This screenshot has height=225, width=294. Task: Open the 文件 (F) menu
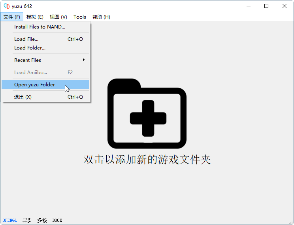coord(11,17)
